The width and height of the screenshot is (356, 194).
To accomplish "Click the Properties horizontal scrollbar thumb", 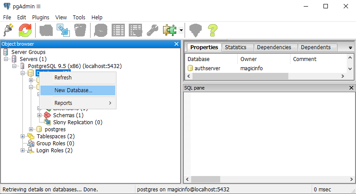I will (x=240, y=76).
